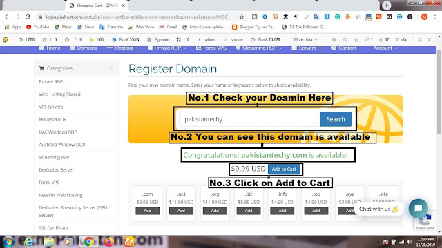
Task: Select SSL Certificate category
Action: click(x=53, y=228)
